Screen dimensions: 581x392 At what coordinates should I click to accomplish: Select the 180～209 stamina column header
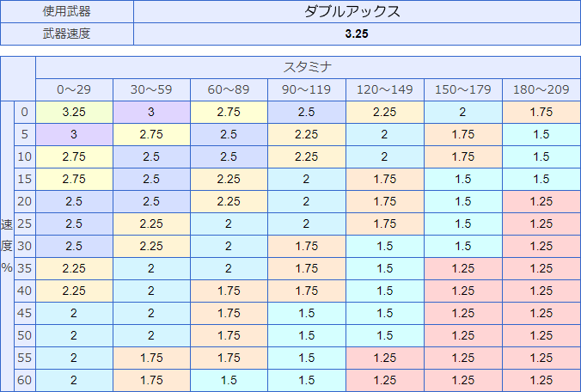541,89
